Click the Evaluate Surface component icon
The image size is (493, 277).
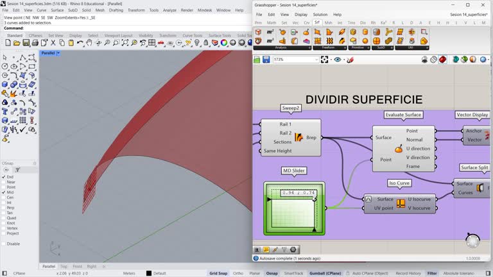coord(399,149)
